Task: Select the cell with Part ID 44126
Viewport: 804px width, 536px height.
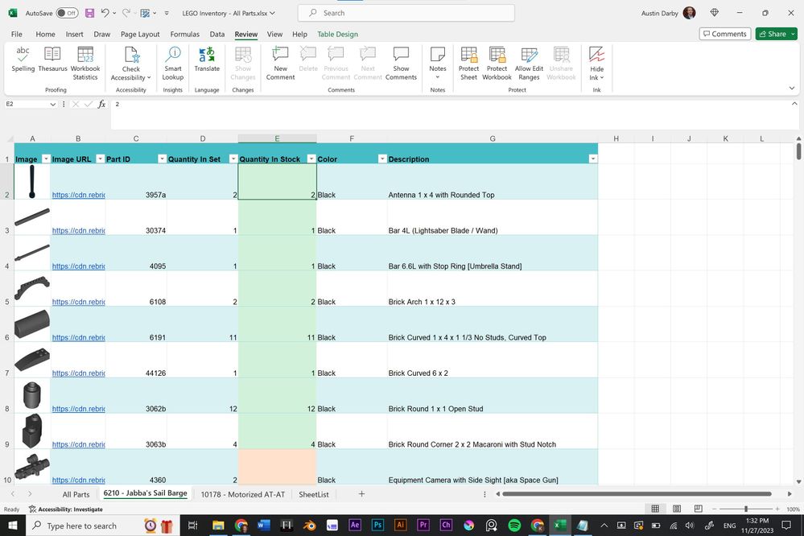Action: click(x=136, y=360)
